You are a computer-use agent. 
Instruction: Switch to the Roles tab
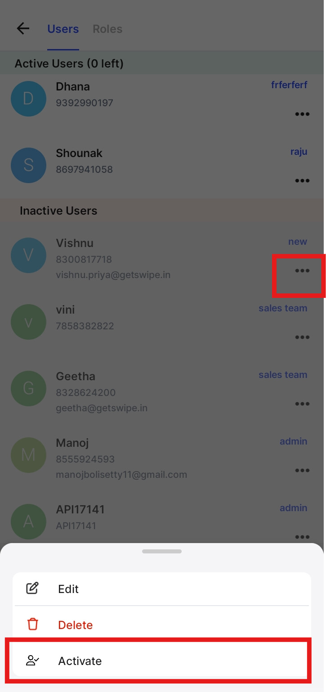coord(107,29)
